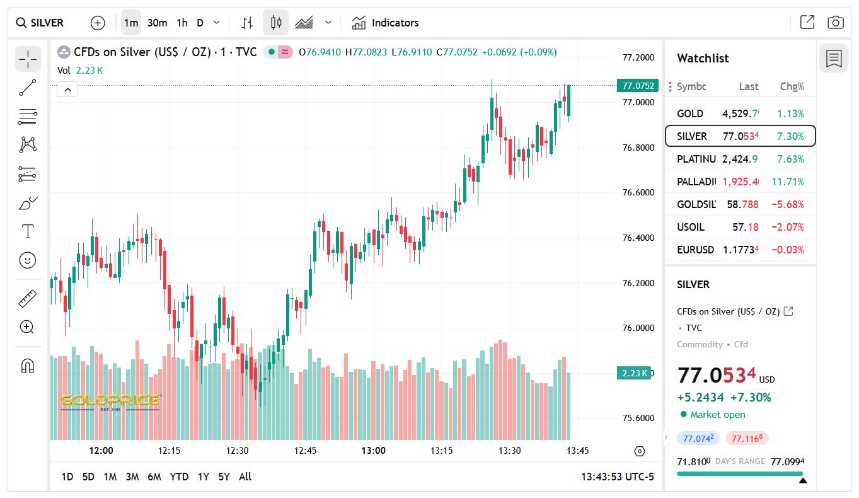Open the Indicators menu
859x498 pixels.
click(x=386, y=23)
